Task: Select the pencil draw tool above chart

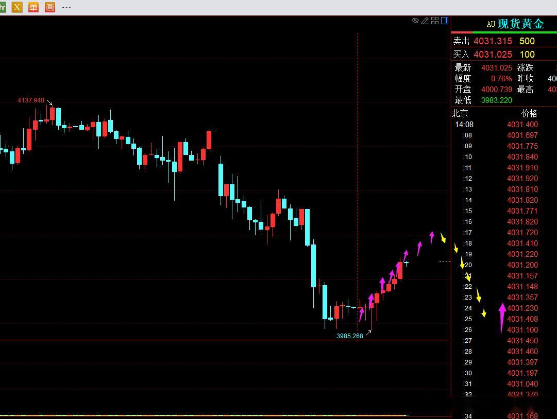Action: click(425, 21)
